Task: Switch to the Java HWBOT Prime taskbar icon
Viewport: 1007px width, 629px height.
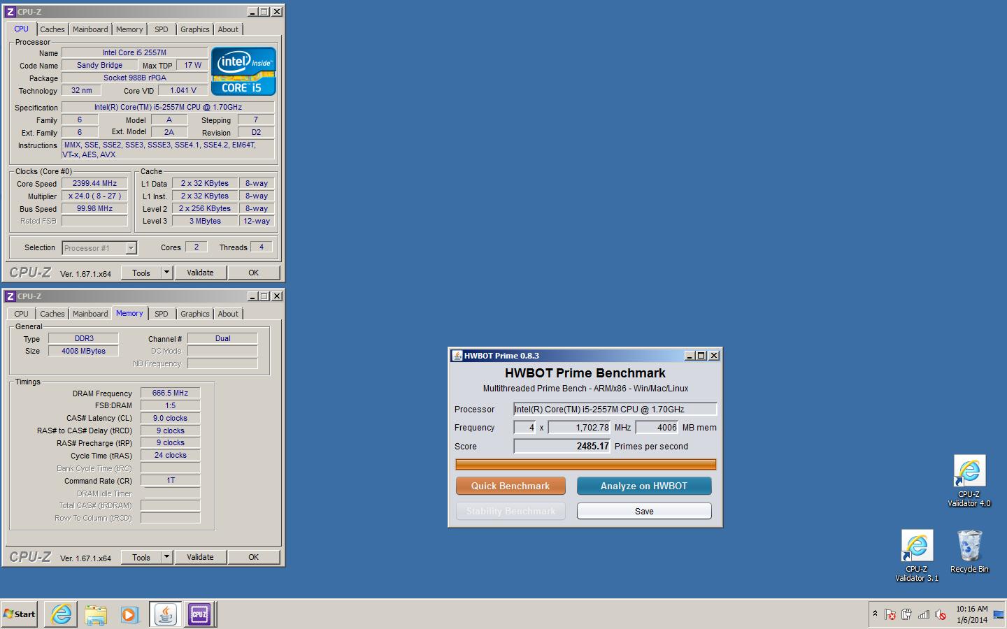Action: point(165,614)
